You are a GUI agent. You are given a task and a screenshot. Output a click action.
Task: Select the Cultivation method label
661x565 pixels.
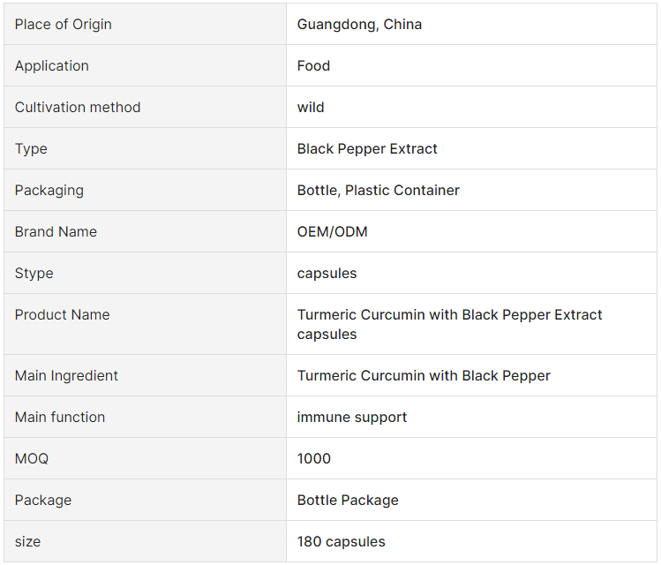78,107
